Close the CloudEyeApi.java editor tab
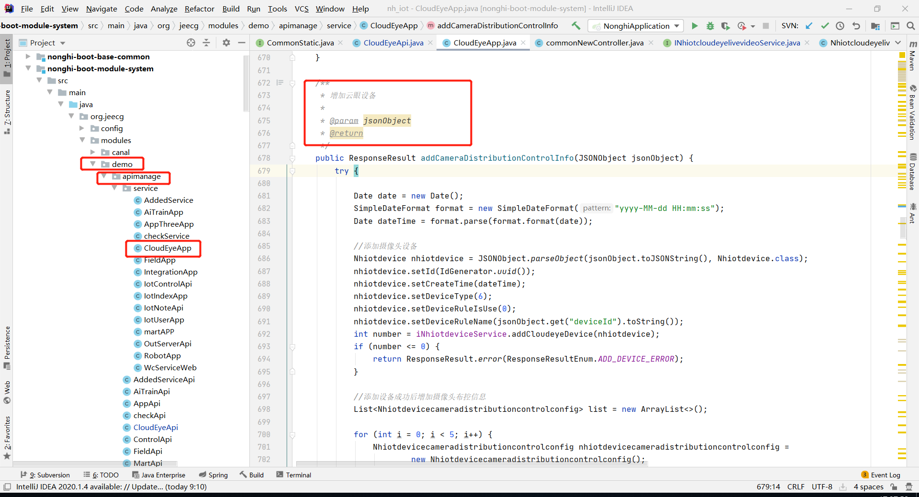919x497 pixels. click(x=430, y=43)
